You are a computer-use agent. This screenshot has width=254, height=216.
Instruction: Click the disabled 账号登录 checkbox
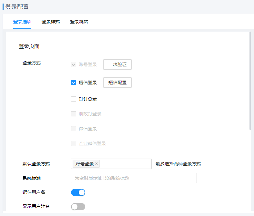74,64
